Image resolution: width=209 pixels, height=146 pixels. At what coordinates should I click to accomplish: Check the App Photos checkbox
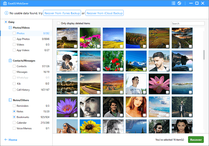point(14,39)
